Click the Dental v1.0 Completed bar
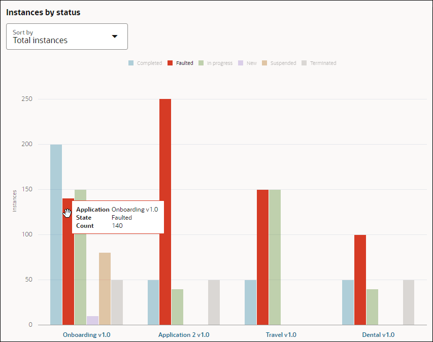The image size is (433, 342). [348, 302]
